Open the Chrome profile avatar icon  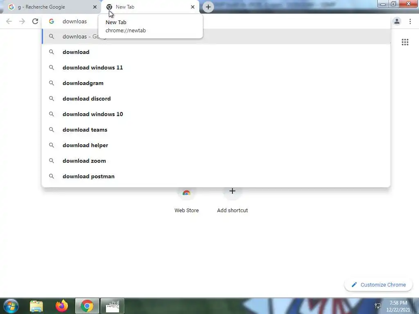tap(397, 21)
